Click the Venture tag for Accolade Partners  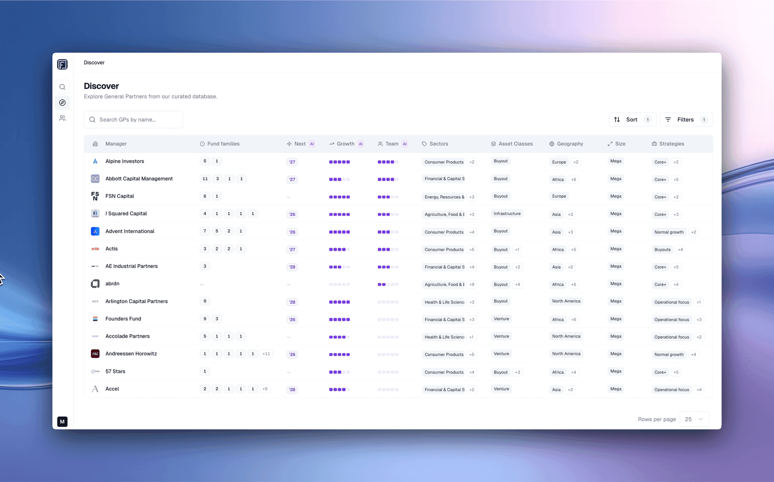click(501, 336)
